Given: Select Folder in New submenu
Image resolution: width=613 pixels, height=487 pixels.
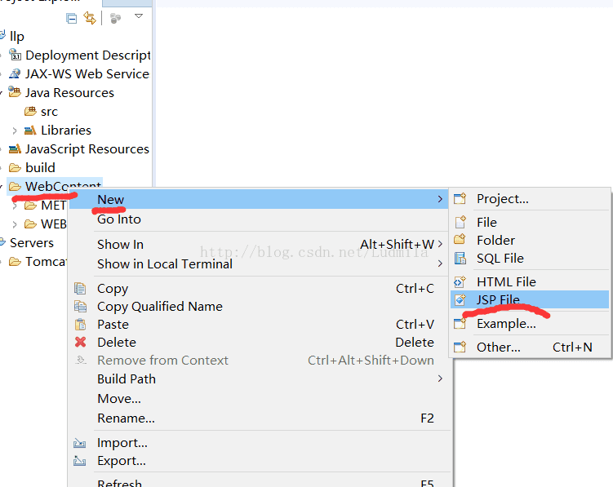Looking at the screenshot, I should point(530,240).
